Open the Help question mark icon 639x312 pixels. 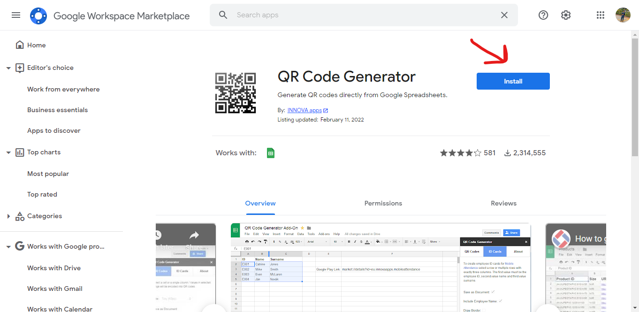pos(543,15)
